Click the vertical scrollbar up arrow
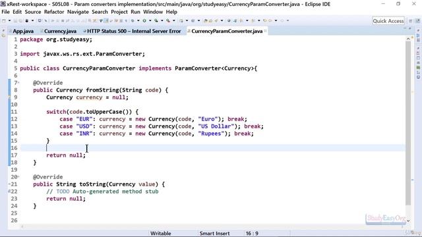Image resolution: width=422 pixels, height=237 pixels. pyautogui.click(x=408, y=39)
